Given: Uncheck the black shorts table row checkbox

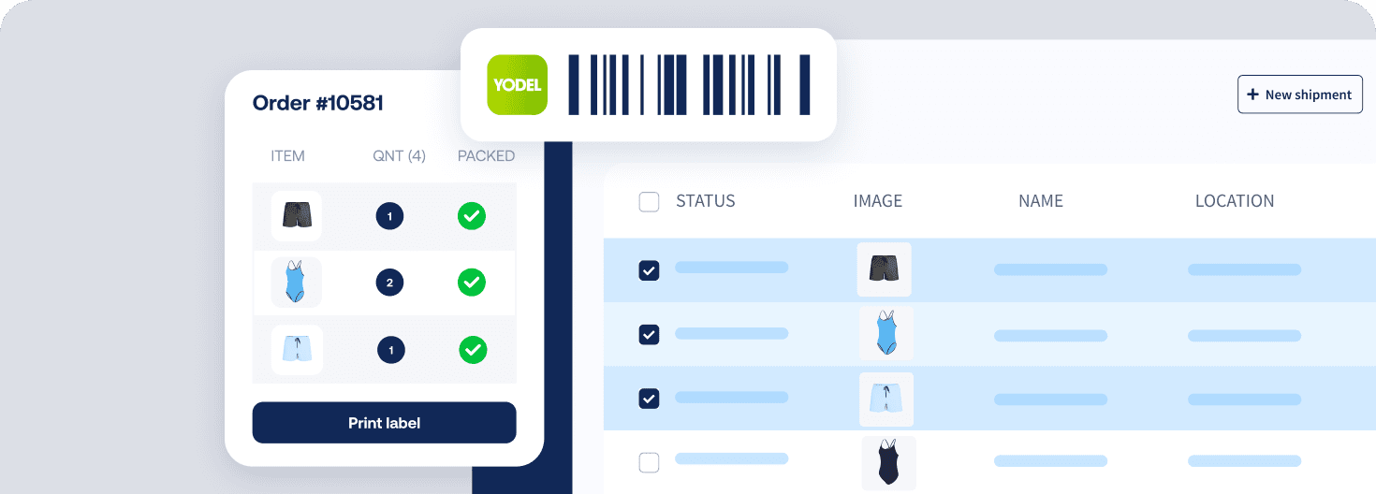Looking at the screenshot, I should [x=649, y=270].
